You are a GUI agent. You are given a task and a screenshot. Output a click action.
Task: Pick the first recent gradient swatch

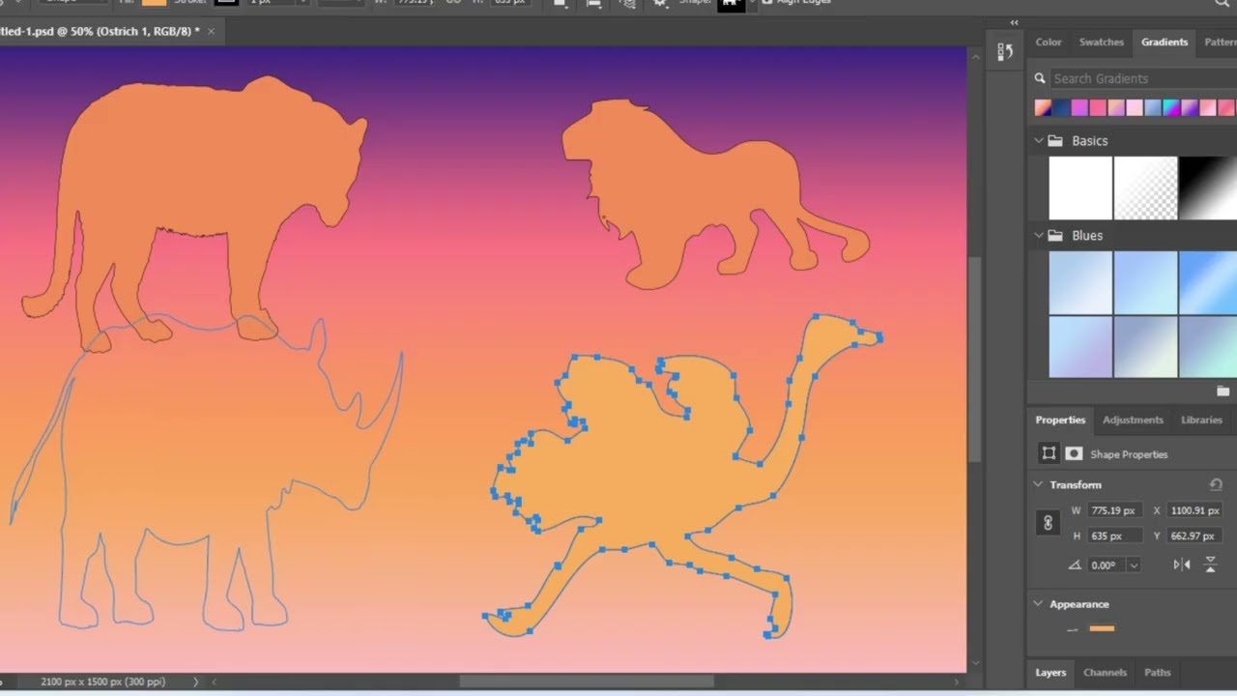click(1043, 108)
